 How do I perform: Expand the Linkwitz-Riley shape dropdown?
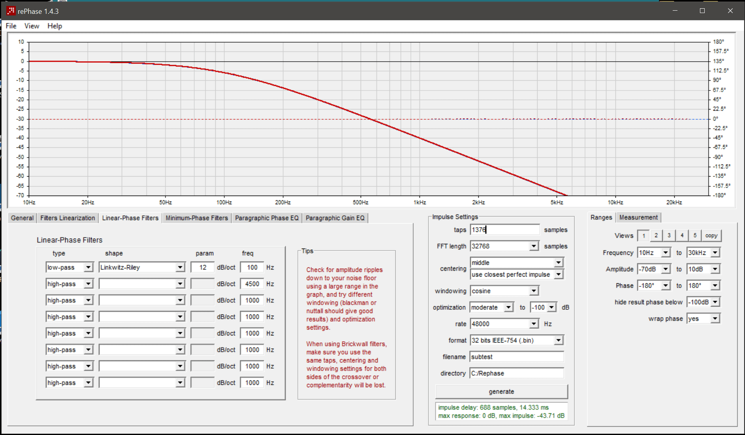coord(180,267)
